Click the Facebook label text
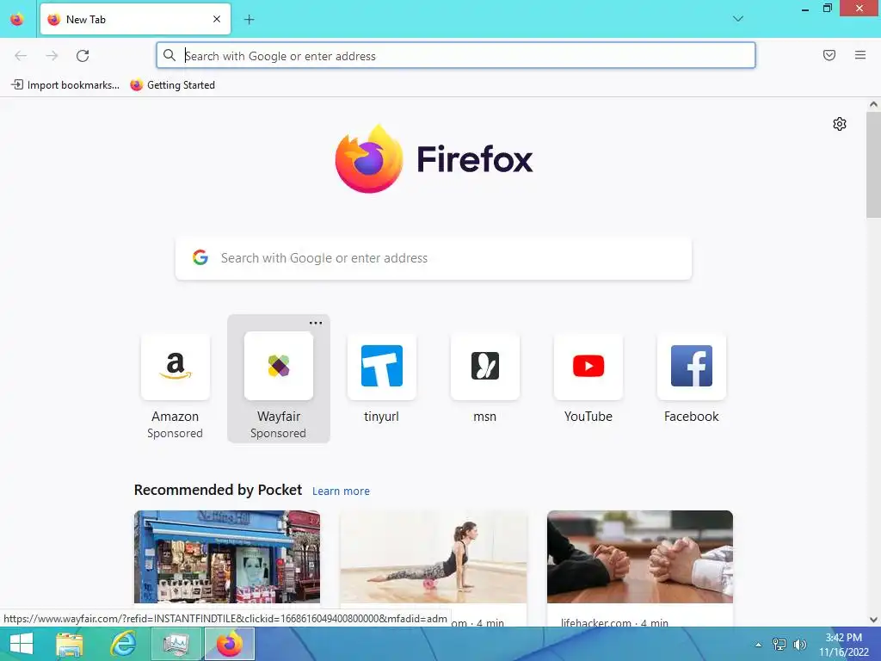The height and width of the screenshot is (661, 881). [692, 417]
